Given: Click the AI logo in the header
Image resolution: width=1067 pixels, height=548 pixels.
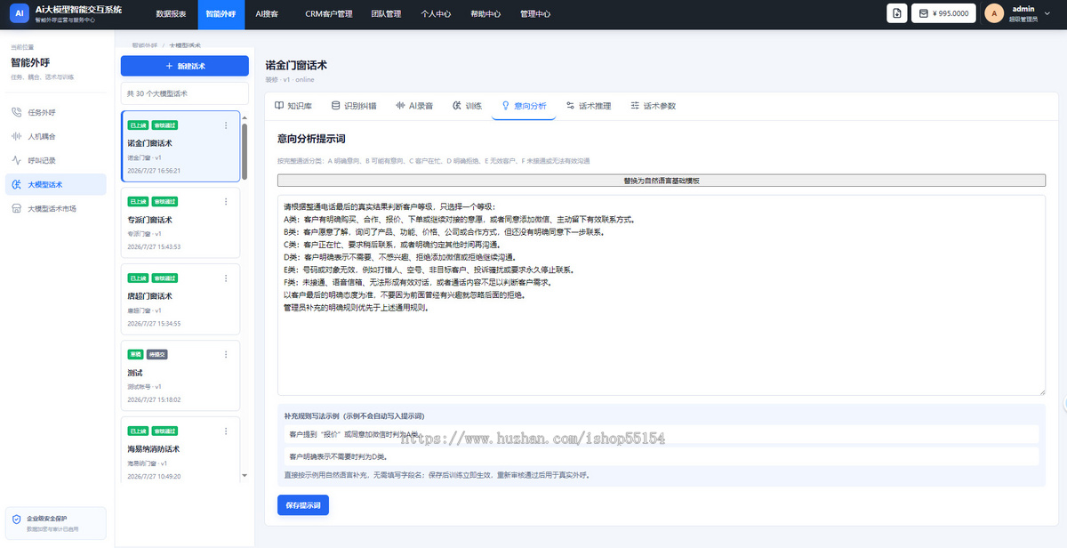Looking at the screenshot, I should click(20, 13).
